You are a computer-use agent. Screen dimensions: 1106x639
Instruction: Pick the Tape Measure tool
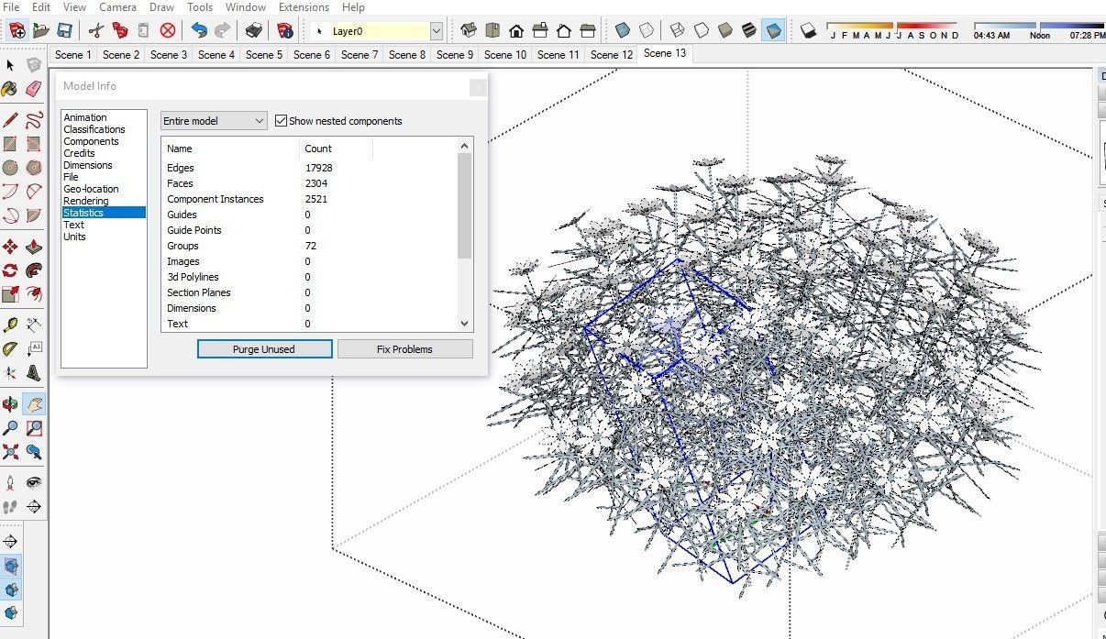[10, 325]
